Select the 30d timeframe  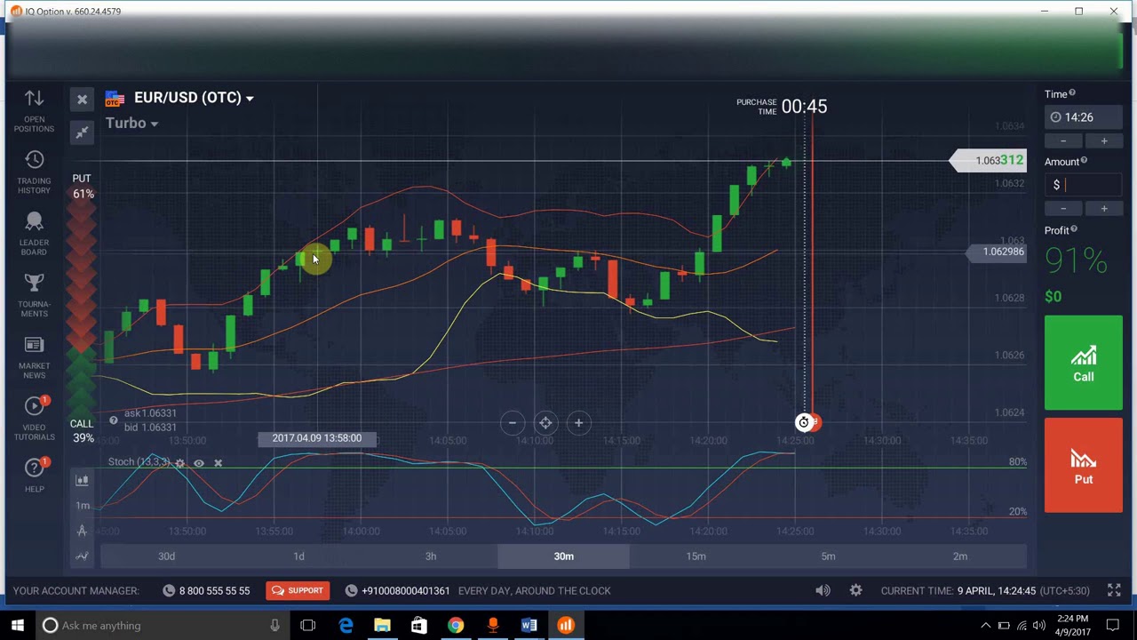coord(166,556)
